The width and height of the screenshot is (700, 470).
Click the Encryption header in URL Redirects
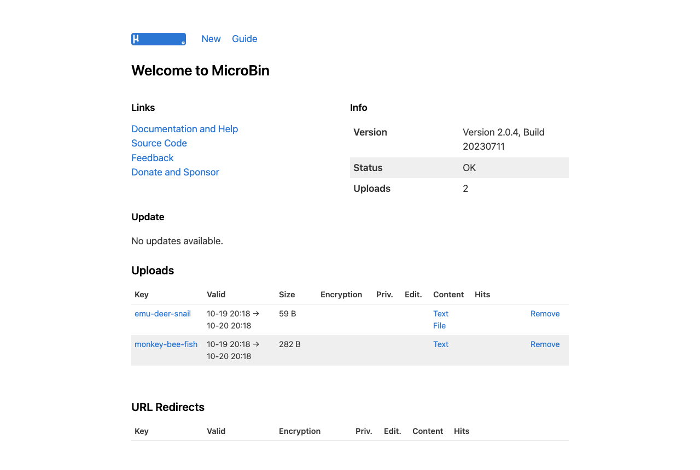(x=300, y=431)
